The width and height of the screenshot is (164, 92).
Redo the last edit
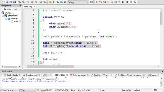click(23, 2)
